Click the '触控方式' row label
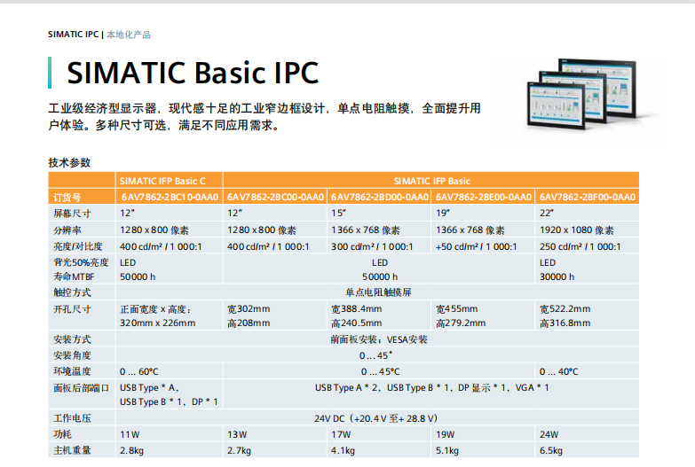Image resolution: width=695 pixels, height=467 pixels. (x=72, y=292)
